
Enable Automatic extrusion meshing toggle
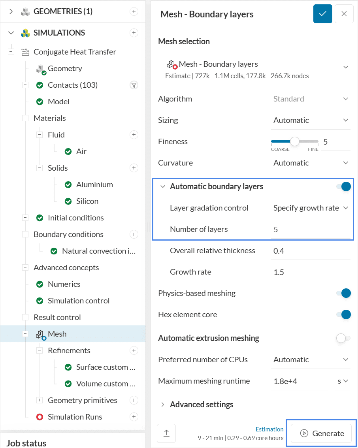343,338
